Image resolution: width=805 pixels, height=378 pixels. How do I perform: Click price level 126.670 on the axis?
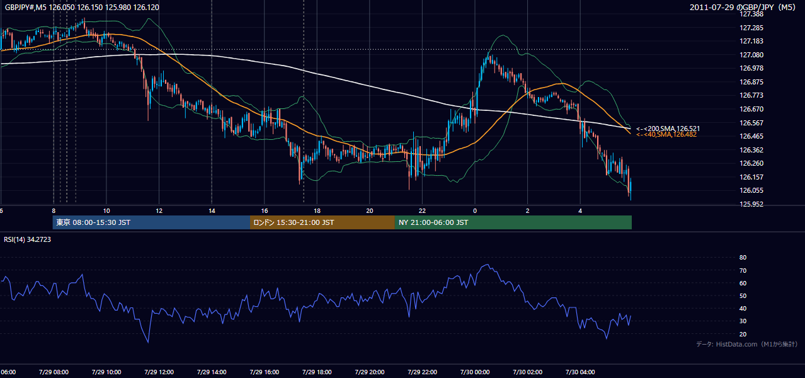coord(751,109)
